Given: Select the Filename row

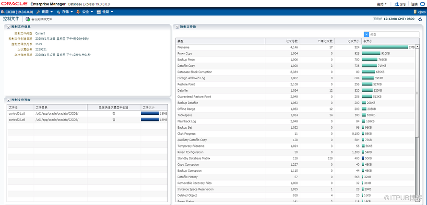Looking at the screenshot, I should (x=296, y=48).
